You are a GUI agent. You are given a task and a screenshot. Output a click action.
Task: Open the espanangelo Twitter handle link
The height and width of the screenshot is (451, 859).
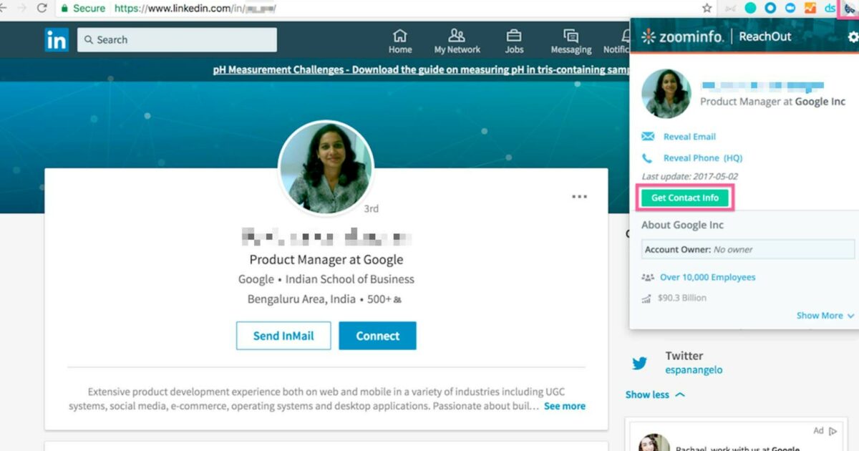pyautogui.click(x=694, y=370)
